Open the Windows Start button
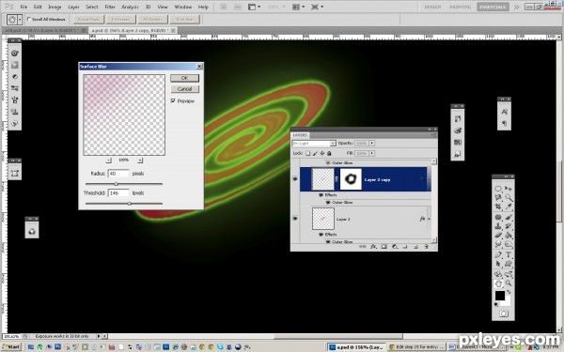Screen dimensions: 564x352 pyautogui.click(x=10, y=347)
